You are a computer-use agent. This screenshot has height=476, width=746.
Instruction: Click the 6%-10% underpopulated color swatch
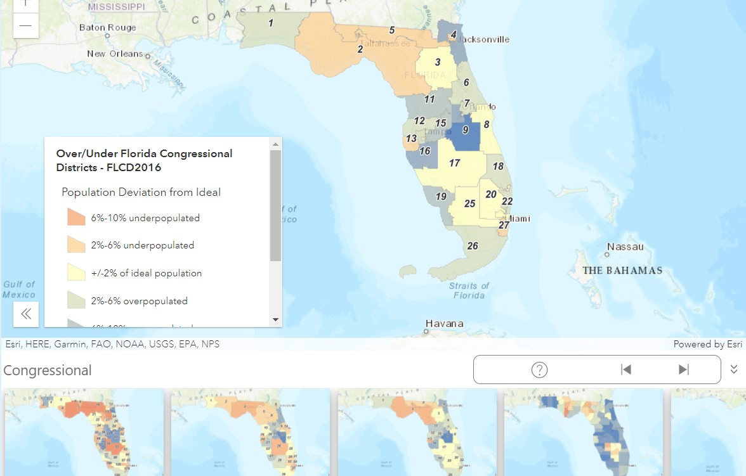(76, 217)
